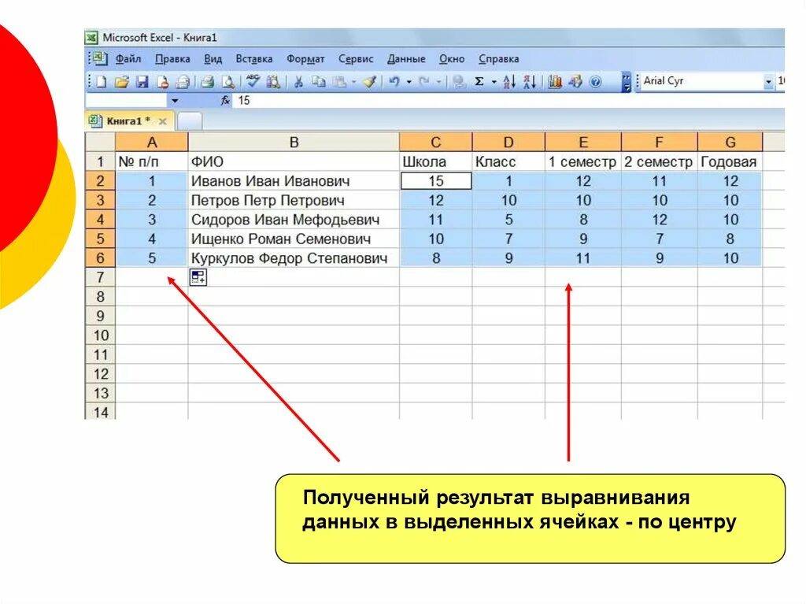Select column E header
Screen dimensions: 806x604
[x=583, y=142]
